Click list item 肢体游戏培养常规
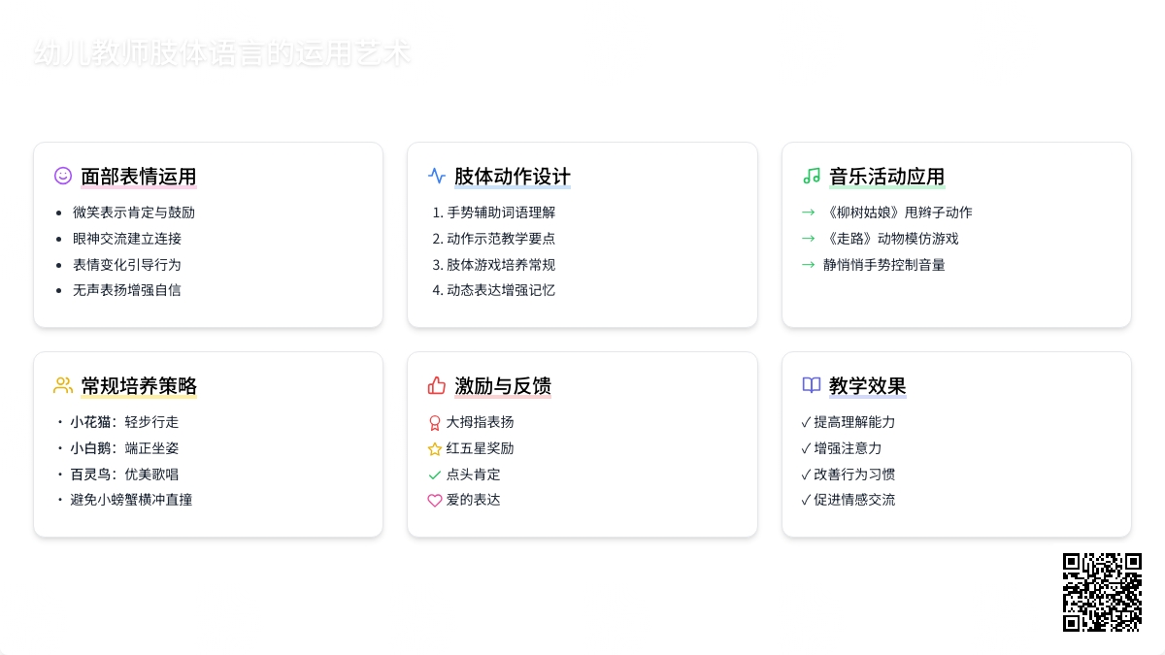Image resolution: width=1165 pixels, height=655 pixels. [501, 264]
